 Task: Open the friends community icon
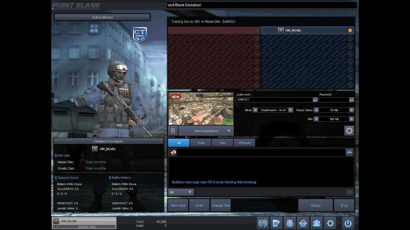[316, 223]
